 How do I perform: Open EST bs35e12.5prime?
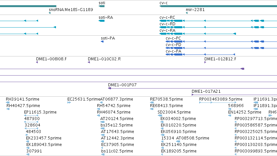pyautogui.click(x=117, y=125)
